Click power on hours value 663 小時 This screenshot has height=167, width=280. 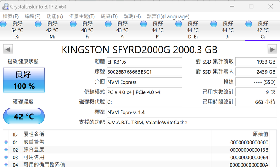click(x=256, y=102)
